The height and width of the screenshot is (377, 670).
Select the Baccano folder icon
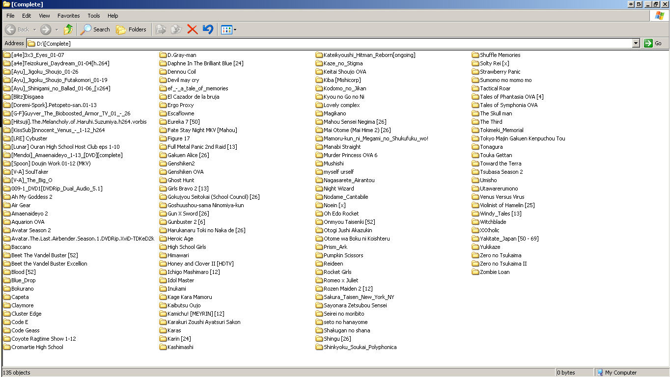coord(7,247)
